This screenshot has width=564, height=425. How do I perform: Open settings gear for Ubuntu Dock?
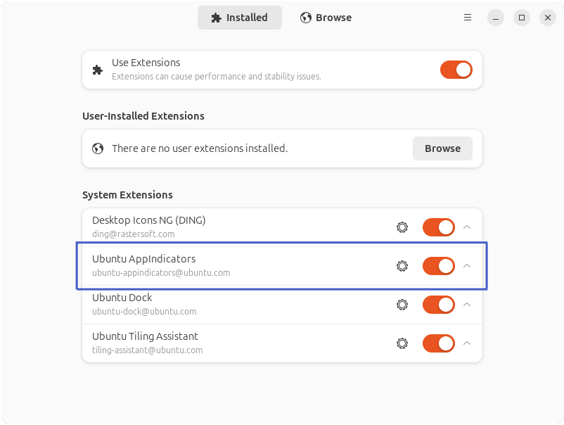pyautogui.click(x=402, y=305)
